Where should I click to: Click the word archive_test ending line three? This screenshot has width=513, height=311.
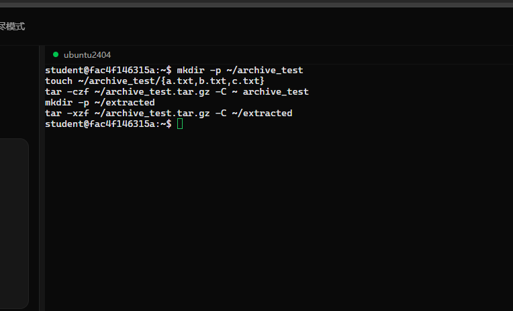point(275,91)
